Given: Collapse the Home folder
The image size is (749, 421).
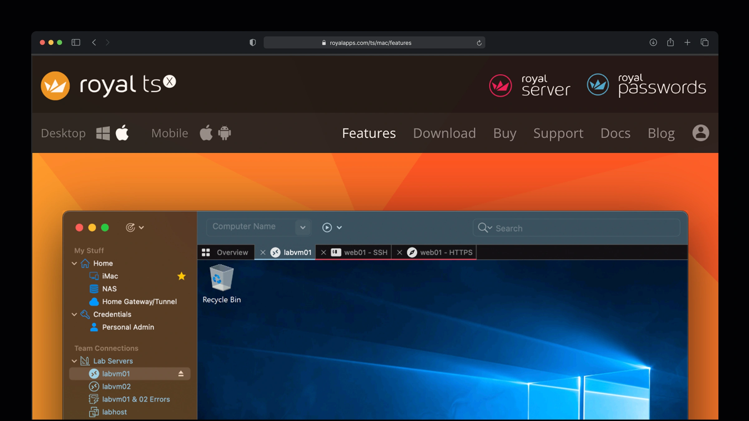Looking at the screenshot, I should pos(74,263).
